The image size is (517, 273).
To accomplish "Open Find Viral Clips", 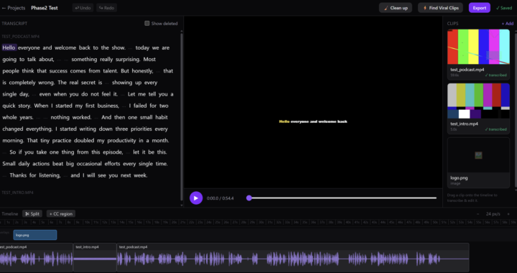I will click(x=440, y=8).
